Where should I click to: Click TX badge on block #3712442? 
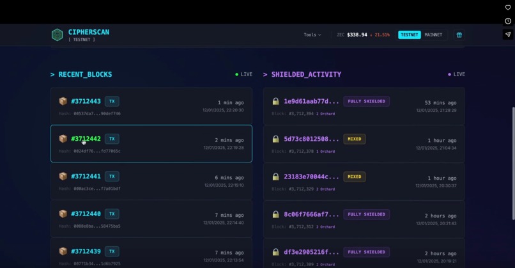(x=112, y=139)
